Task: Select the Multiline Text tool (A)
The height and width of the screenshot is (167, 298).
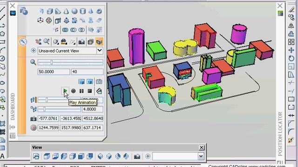Action: [2, 156]
